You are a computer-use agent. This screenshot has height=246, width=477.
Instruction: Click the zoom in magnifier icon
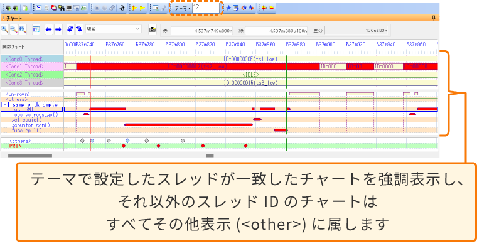coord(4,29)
